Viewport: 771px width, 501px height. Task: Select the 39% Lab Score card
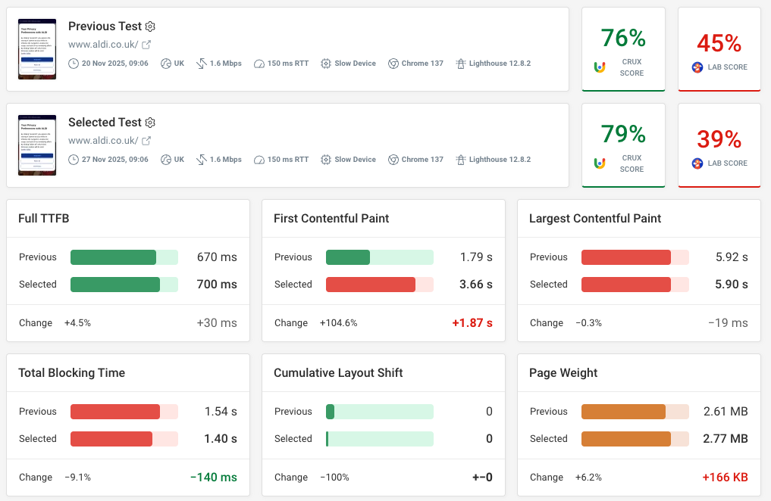coord(719,145)
